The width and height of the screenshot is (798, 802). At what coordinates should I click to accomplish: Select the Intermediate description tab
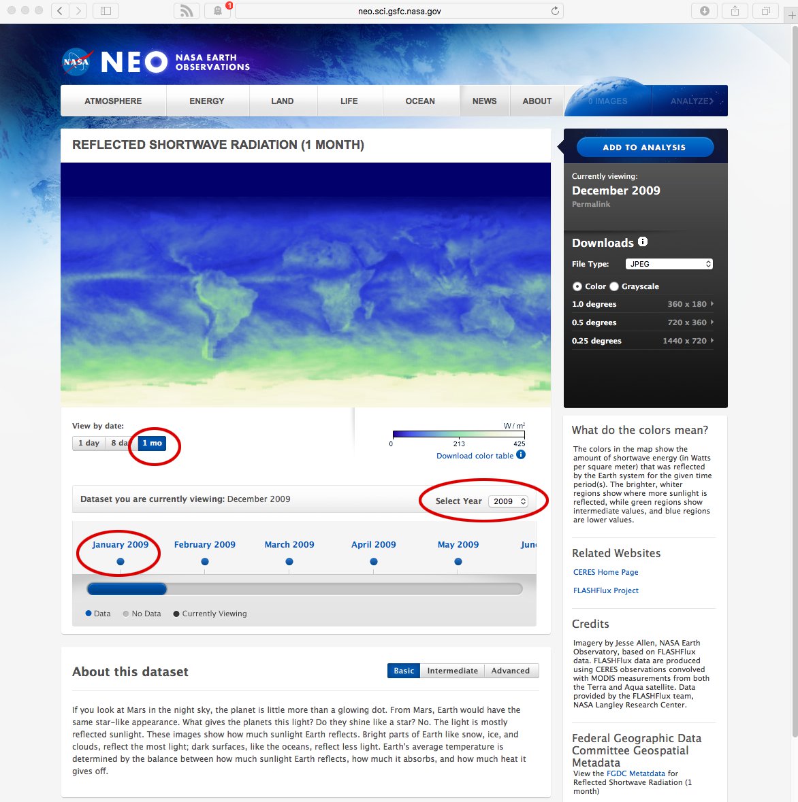pos(453,671)
